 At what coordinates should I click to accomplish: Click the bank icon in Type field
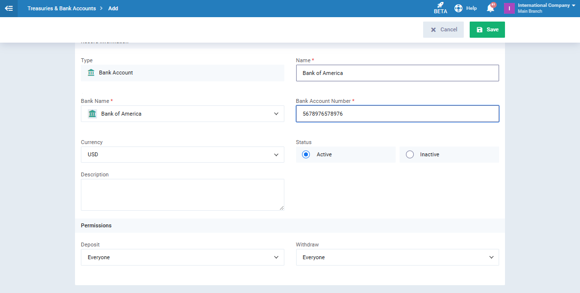91,73
